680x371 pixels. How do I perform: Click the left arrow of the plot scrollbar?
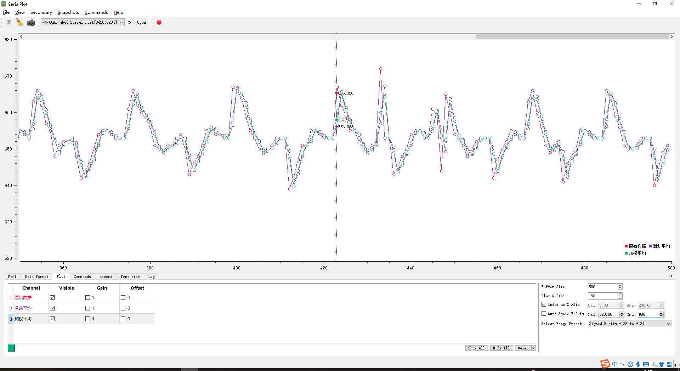(21, 36)
